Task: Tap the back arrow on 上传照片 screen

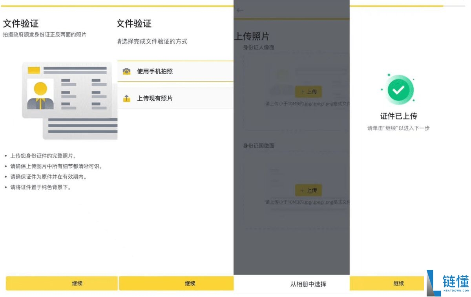Action: click(240, 10)
